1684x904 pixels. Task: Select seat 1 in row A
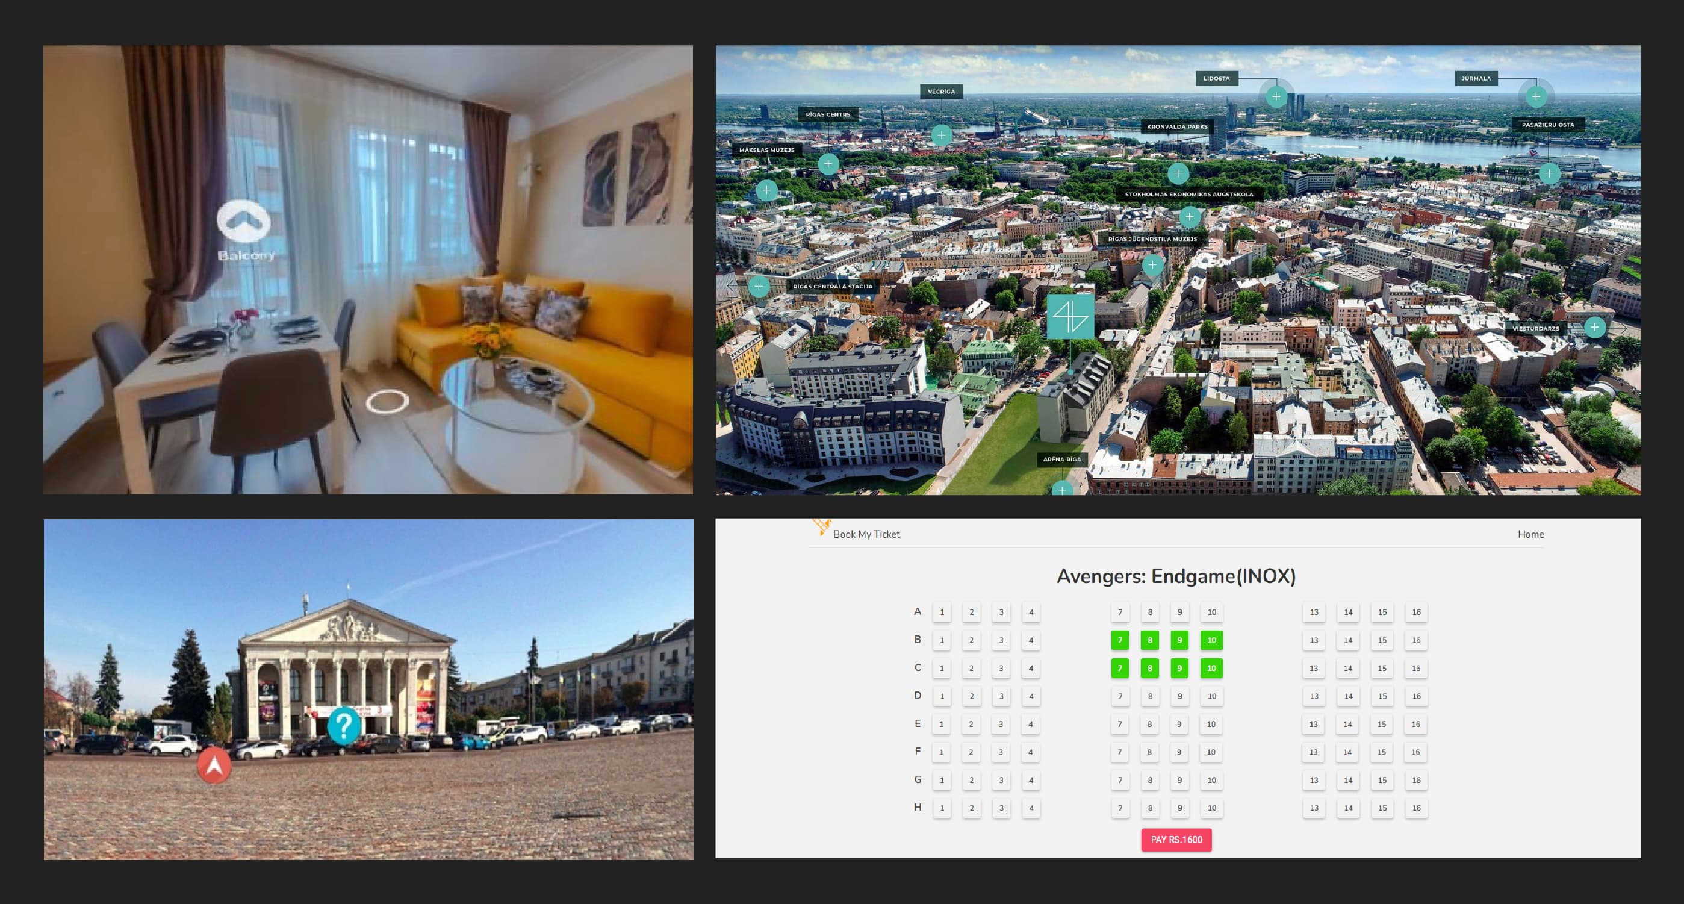[942, 613]
